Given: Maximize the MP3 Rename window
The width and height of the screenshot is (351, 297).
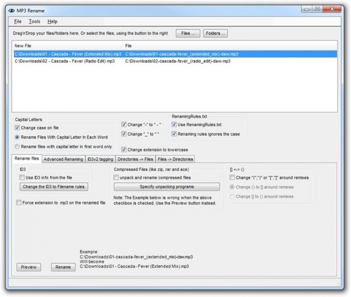Looking at the screenshot, I should 317,9.
